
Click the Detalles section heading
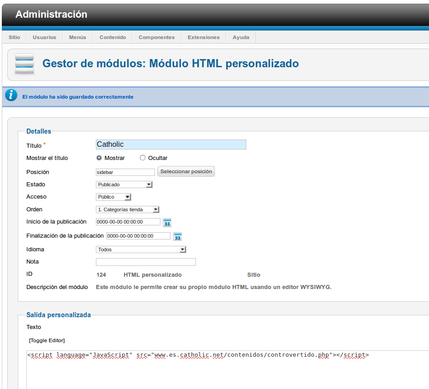(39, 131)
